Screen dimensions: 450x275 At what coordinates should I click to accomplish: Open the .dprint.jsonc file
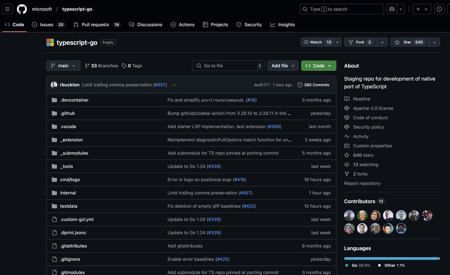pyautogui.click(x=73, y=233)
